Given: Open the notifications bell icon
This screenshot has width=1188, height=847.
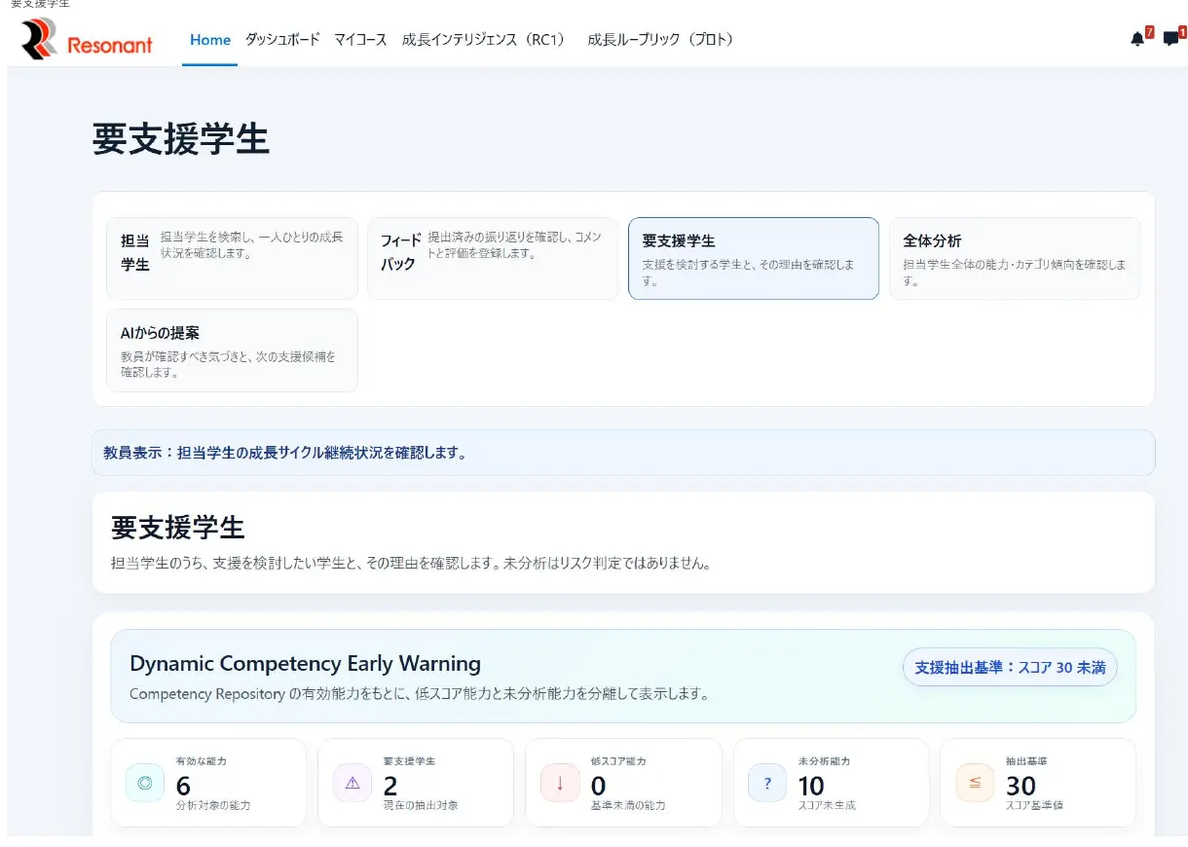Looking at the screenshot, I should pyautogui.click(x=1136, y=39).
